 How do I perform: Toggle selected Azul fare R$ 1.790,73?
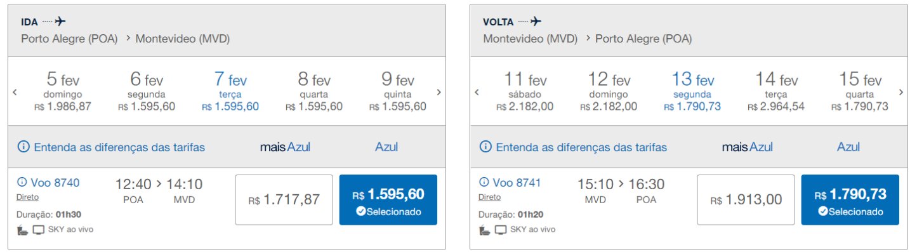(850, 200)
